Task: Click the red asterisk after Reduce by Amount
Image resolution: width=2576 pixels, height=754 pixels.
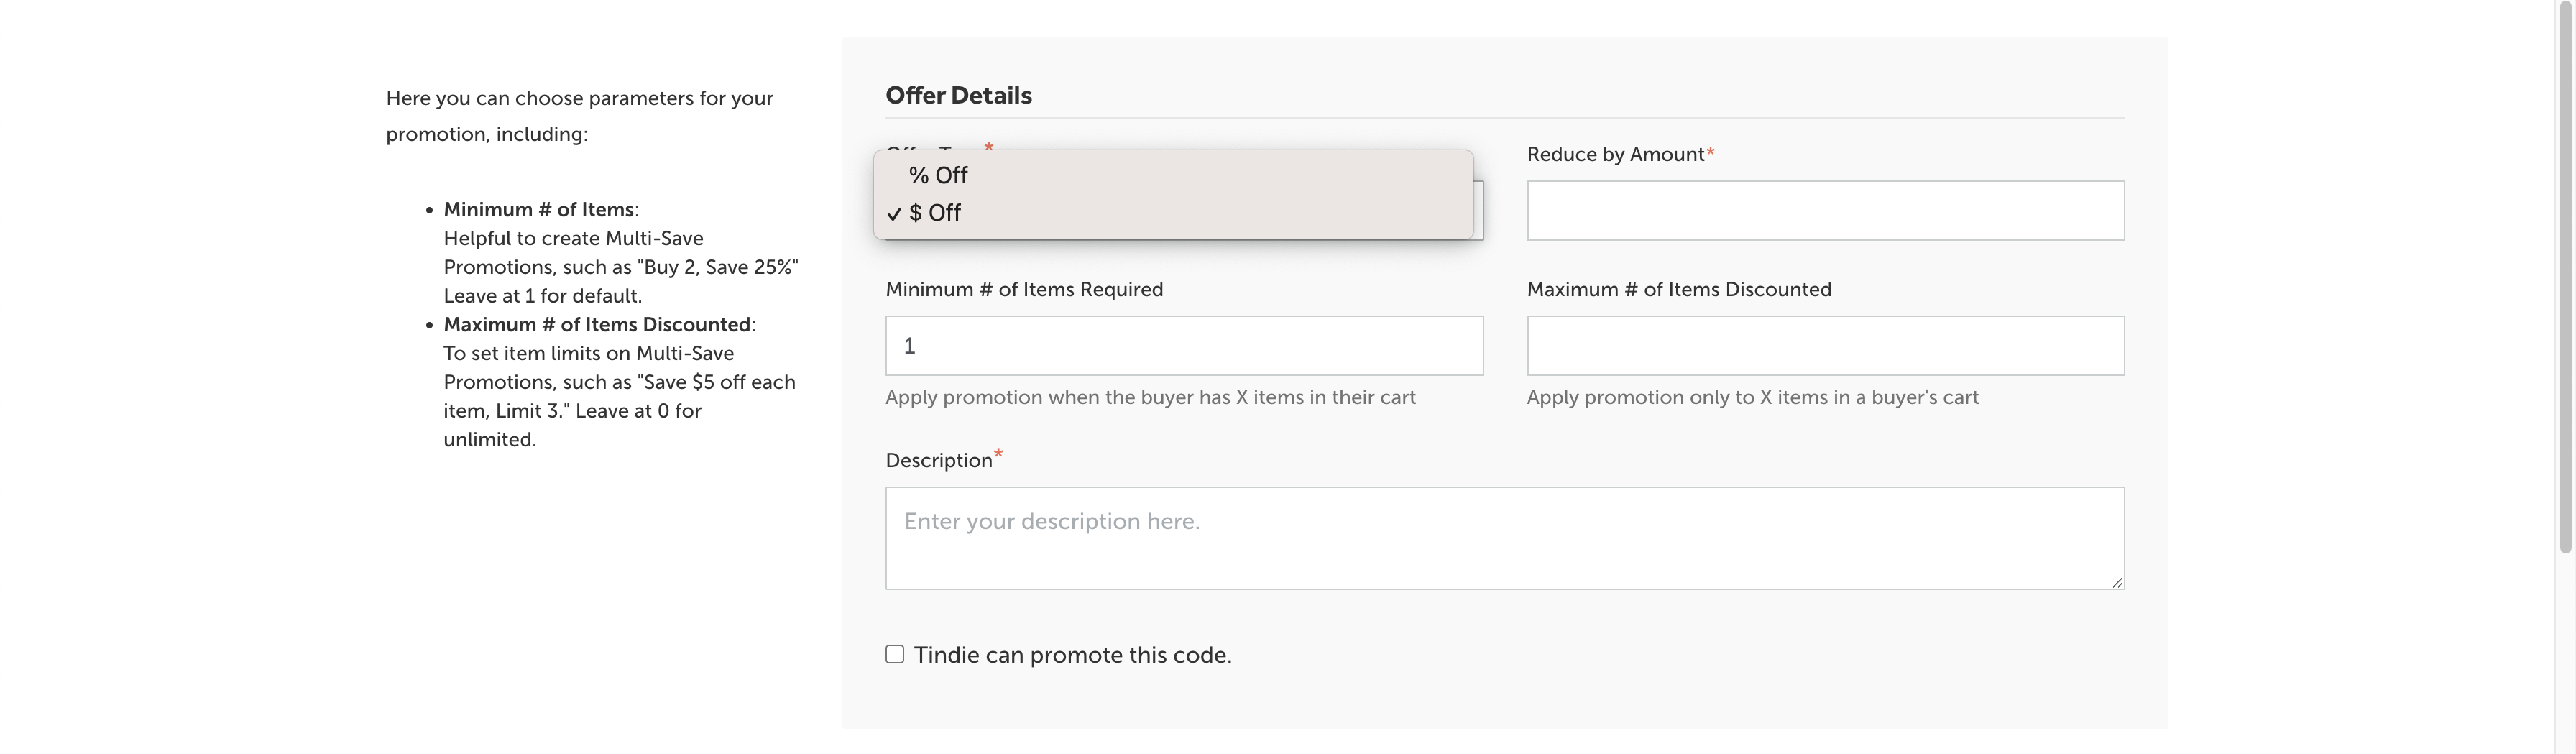Action: click(1710, 152)
